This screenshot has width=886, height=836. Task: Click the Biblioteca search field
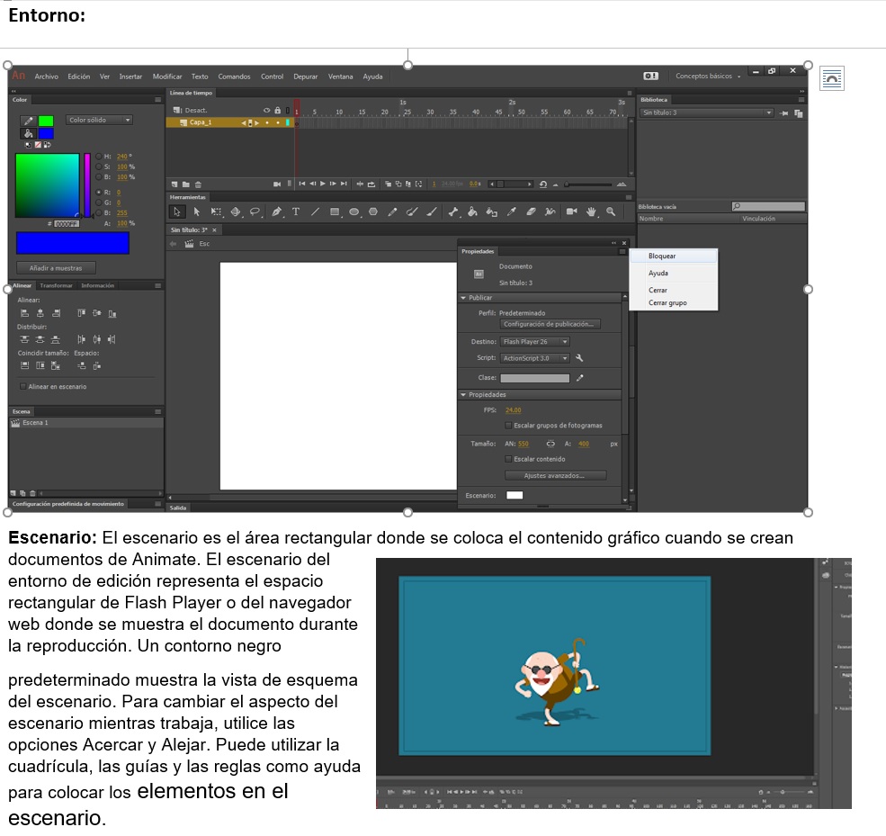(x=768, y=206)
